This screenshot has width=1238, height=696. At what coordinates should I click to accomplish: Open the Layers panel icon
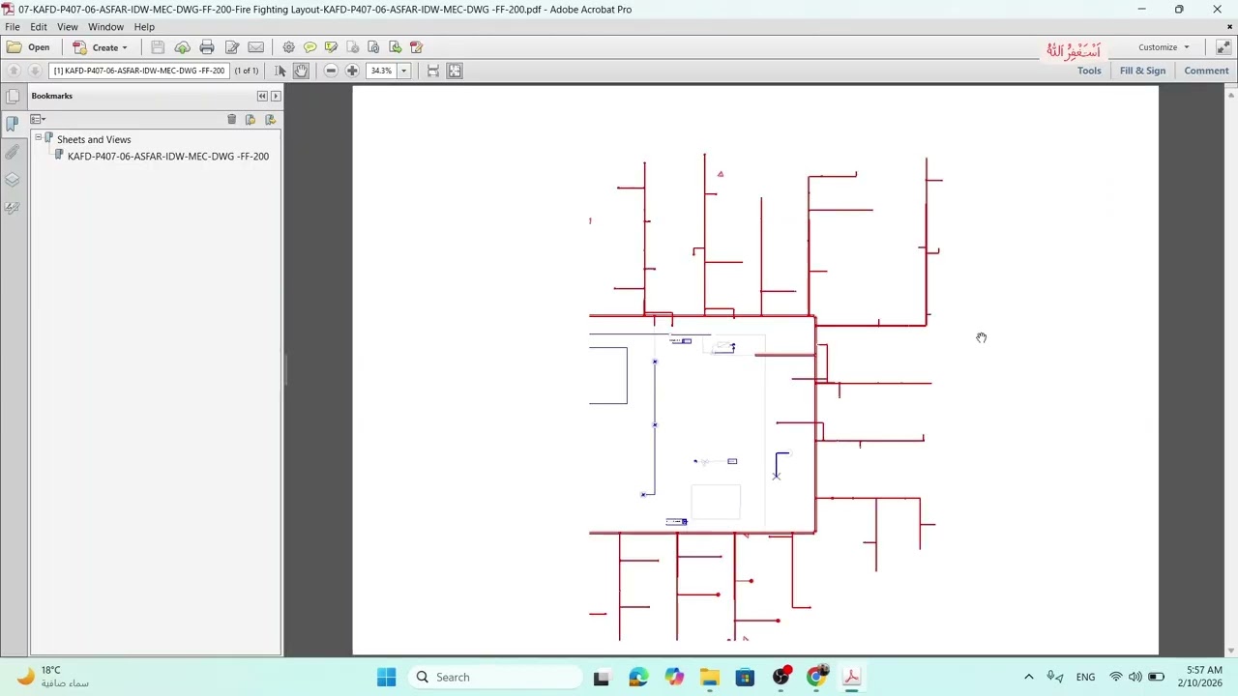[x=13, y=180]
